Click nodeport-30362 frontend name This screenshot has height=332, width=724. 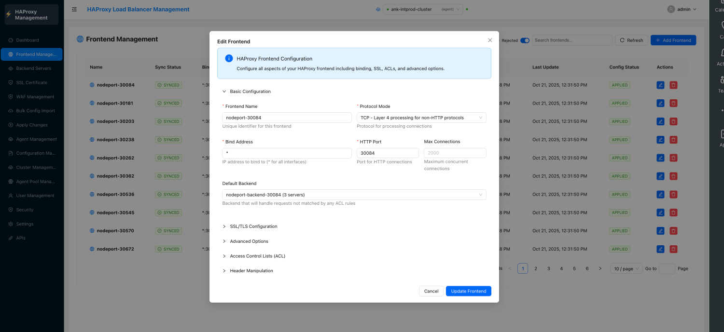pyautogui.click(x=115, y=176)
